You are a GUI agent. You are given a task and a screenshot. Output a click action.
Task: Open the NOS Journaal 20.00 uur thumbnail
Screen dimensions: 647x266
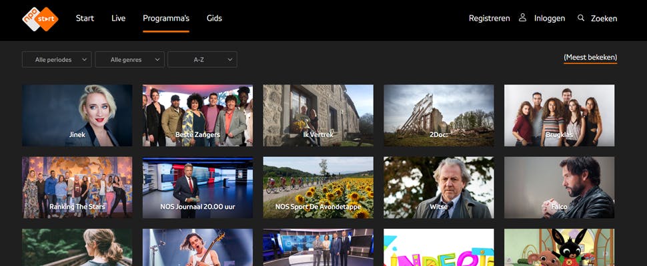(x=197, y=188)
